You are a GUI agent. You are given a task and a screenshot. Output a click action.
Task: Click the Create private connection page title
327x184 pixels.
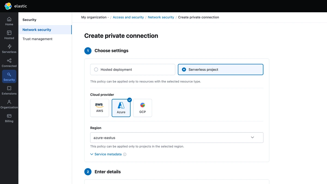click(x=121, y=36)
